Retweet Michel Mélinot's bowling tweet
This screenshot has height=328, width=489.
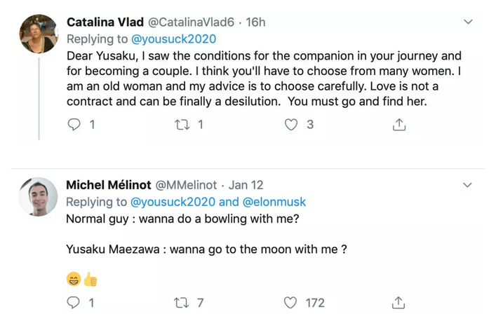coord(182,303)
